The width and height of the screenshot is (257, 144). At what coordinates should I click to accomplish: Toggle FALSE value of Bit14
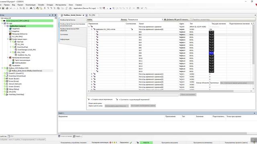coord(211,69)
